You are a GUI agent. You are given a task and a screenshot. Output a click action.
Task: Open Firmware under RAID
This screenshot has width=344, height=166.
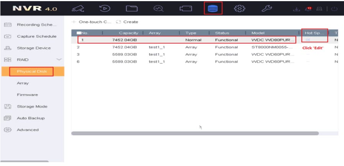pos(27,95)
